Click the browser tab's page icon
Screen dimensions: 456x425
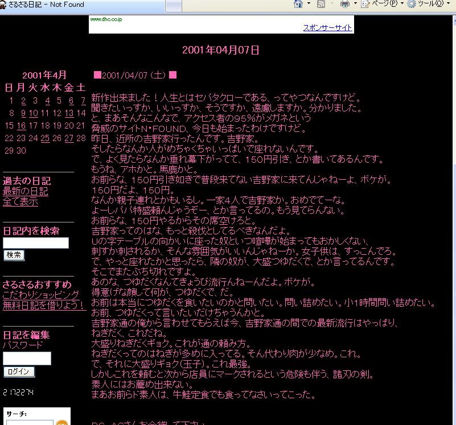click(x=3, y=4)
